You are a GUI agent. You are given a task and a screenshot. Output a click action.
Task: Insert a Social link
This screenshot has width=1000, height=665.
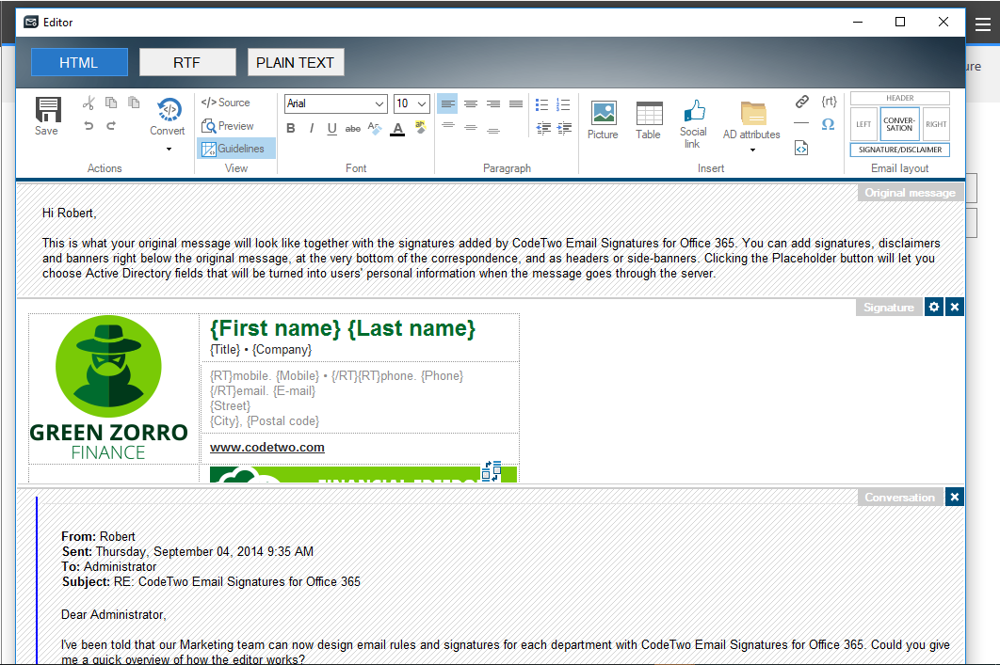tap(693, 124)
